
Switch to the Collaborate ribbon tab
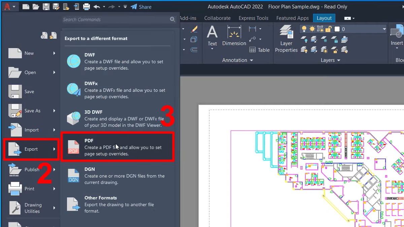pos(217,18)
